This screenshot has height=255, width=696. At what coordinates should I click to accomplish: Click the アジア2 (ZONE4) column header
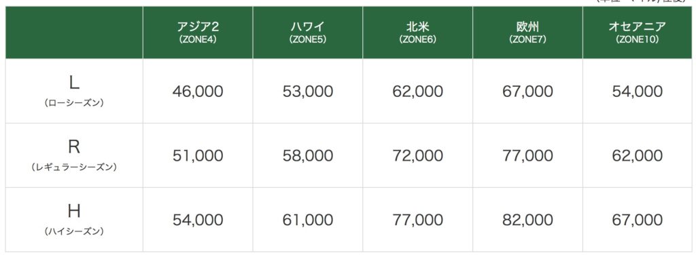tap(198, 33)
